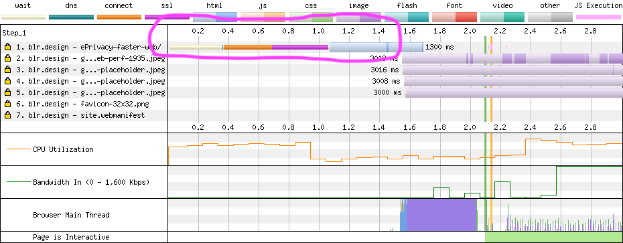Click the wait legend color swatch
The width and height of the screenshot is (623, 243).
(x=23, y=17)
